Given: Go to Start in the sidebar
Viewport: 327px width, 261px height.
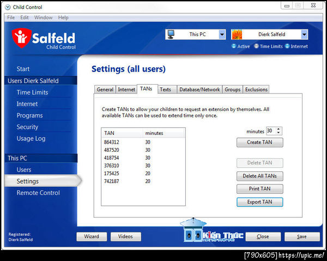Looking at the screenshot, I should 23,69.
